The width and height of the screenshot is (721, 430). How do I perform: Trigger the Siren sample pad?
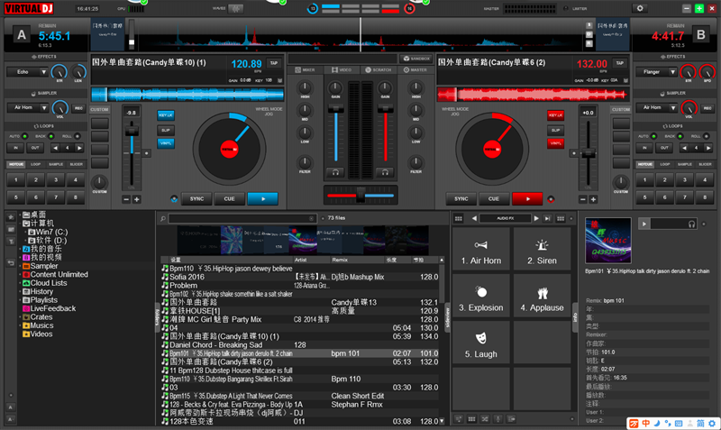(x=542, y=249)
